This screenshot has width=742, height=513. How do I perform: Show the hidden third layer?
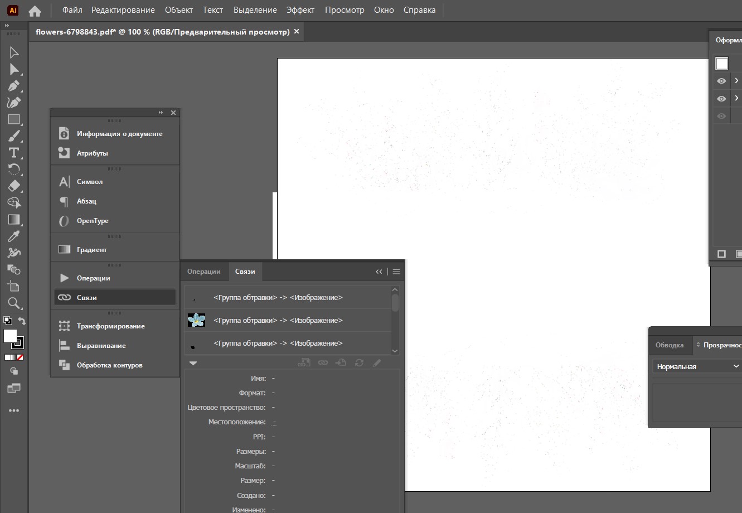click(x=721, y=116)
